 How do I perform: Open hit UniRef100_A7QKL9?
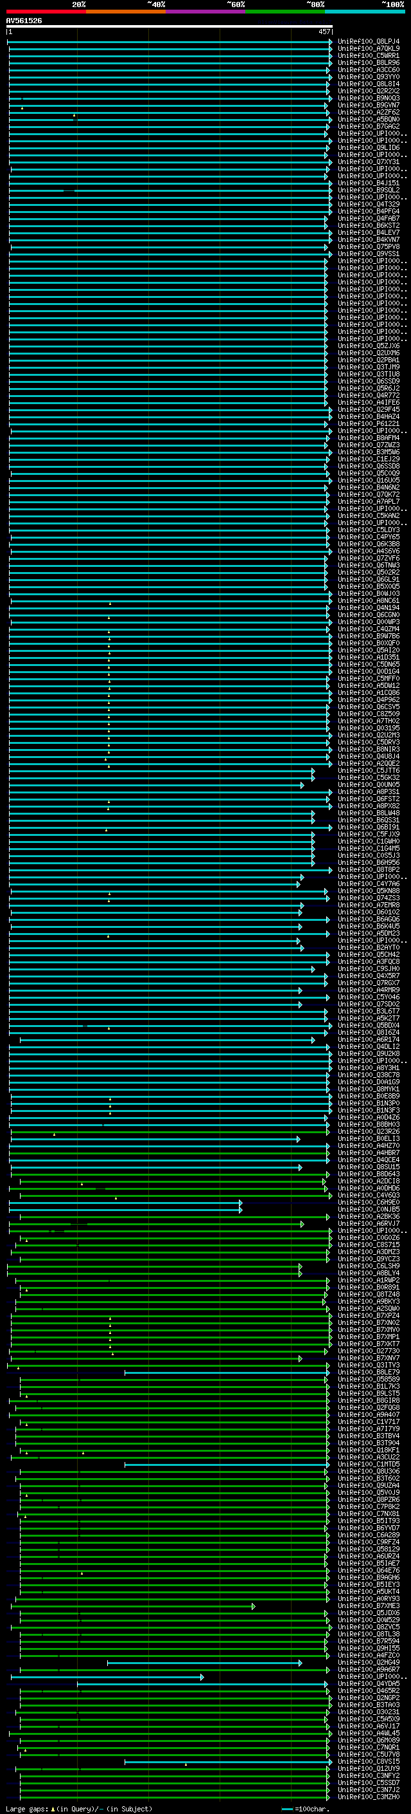point(369,49)
